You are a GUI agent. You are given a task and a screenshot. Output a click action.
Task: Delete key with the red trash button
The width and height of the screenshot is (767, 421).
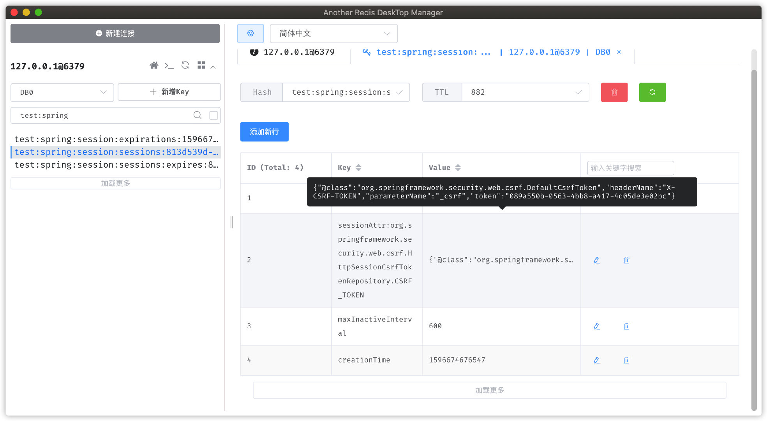(614, 92)
